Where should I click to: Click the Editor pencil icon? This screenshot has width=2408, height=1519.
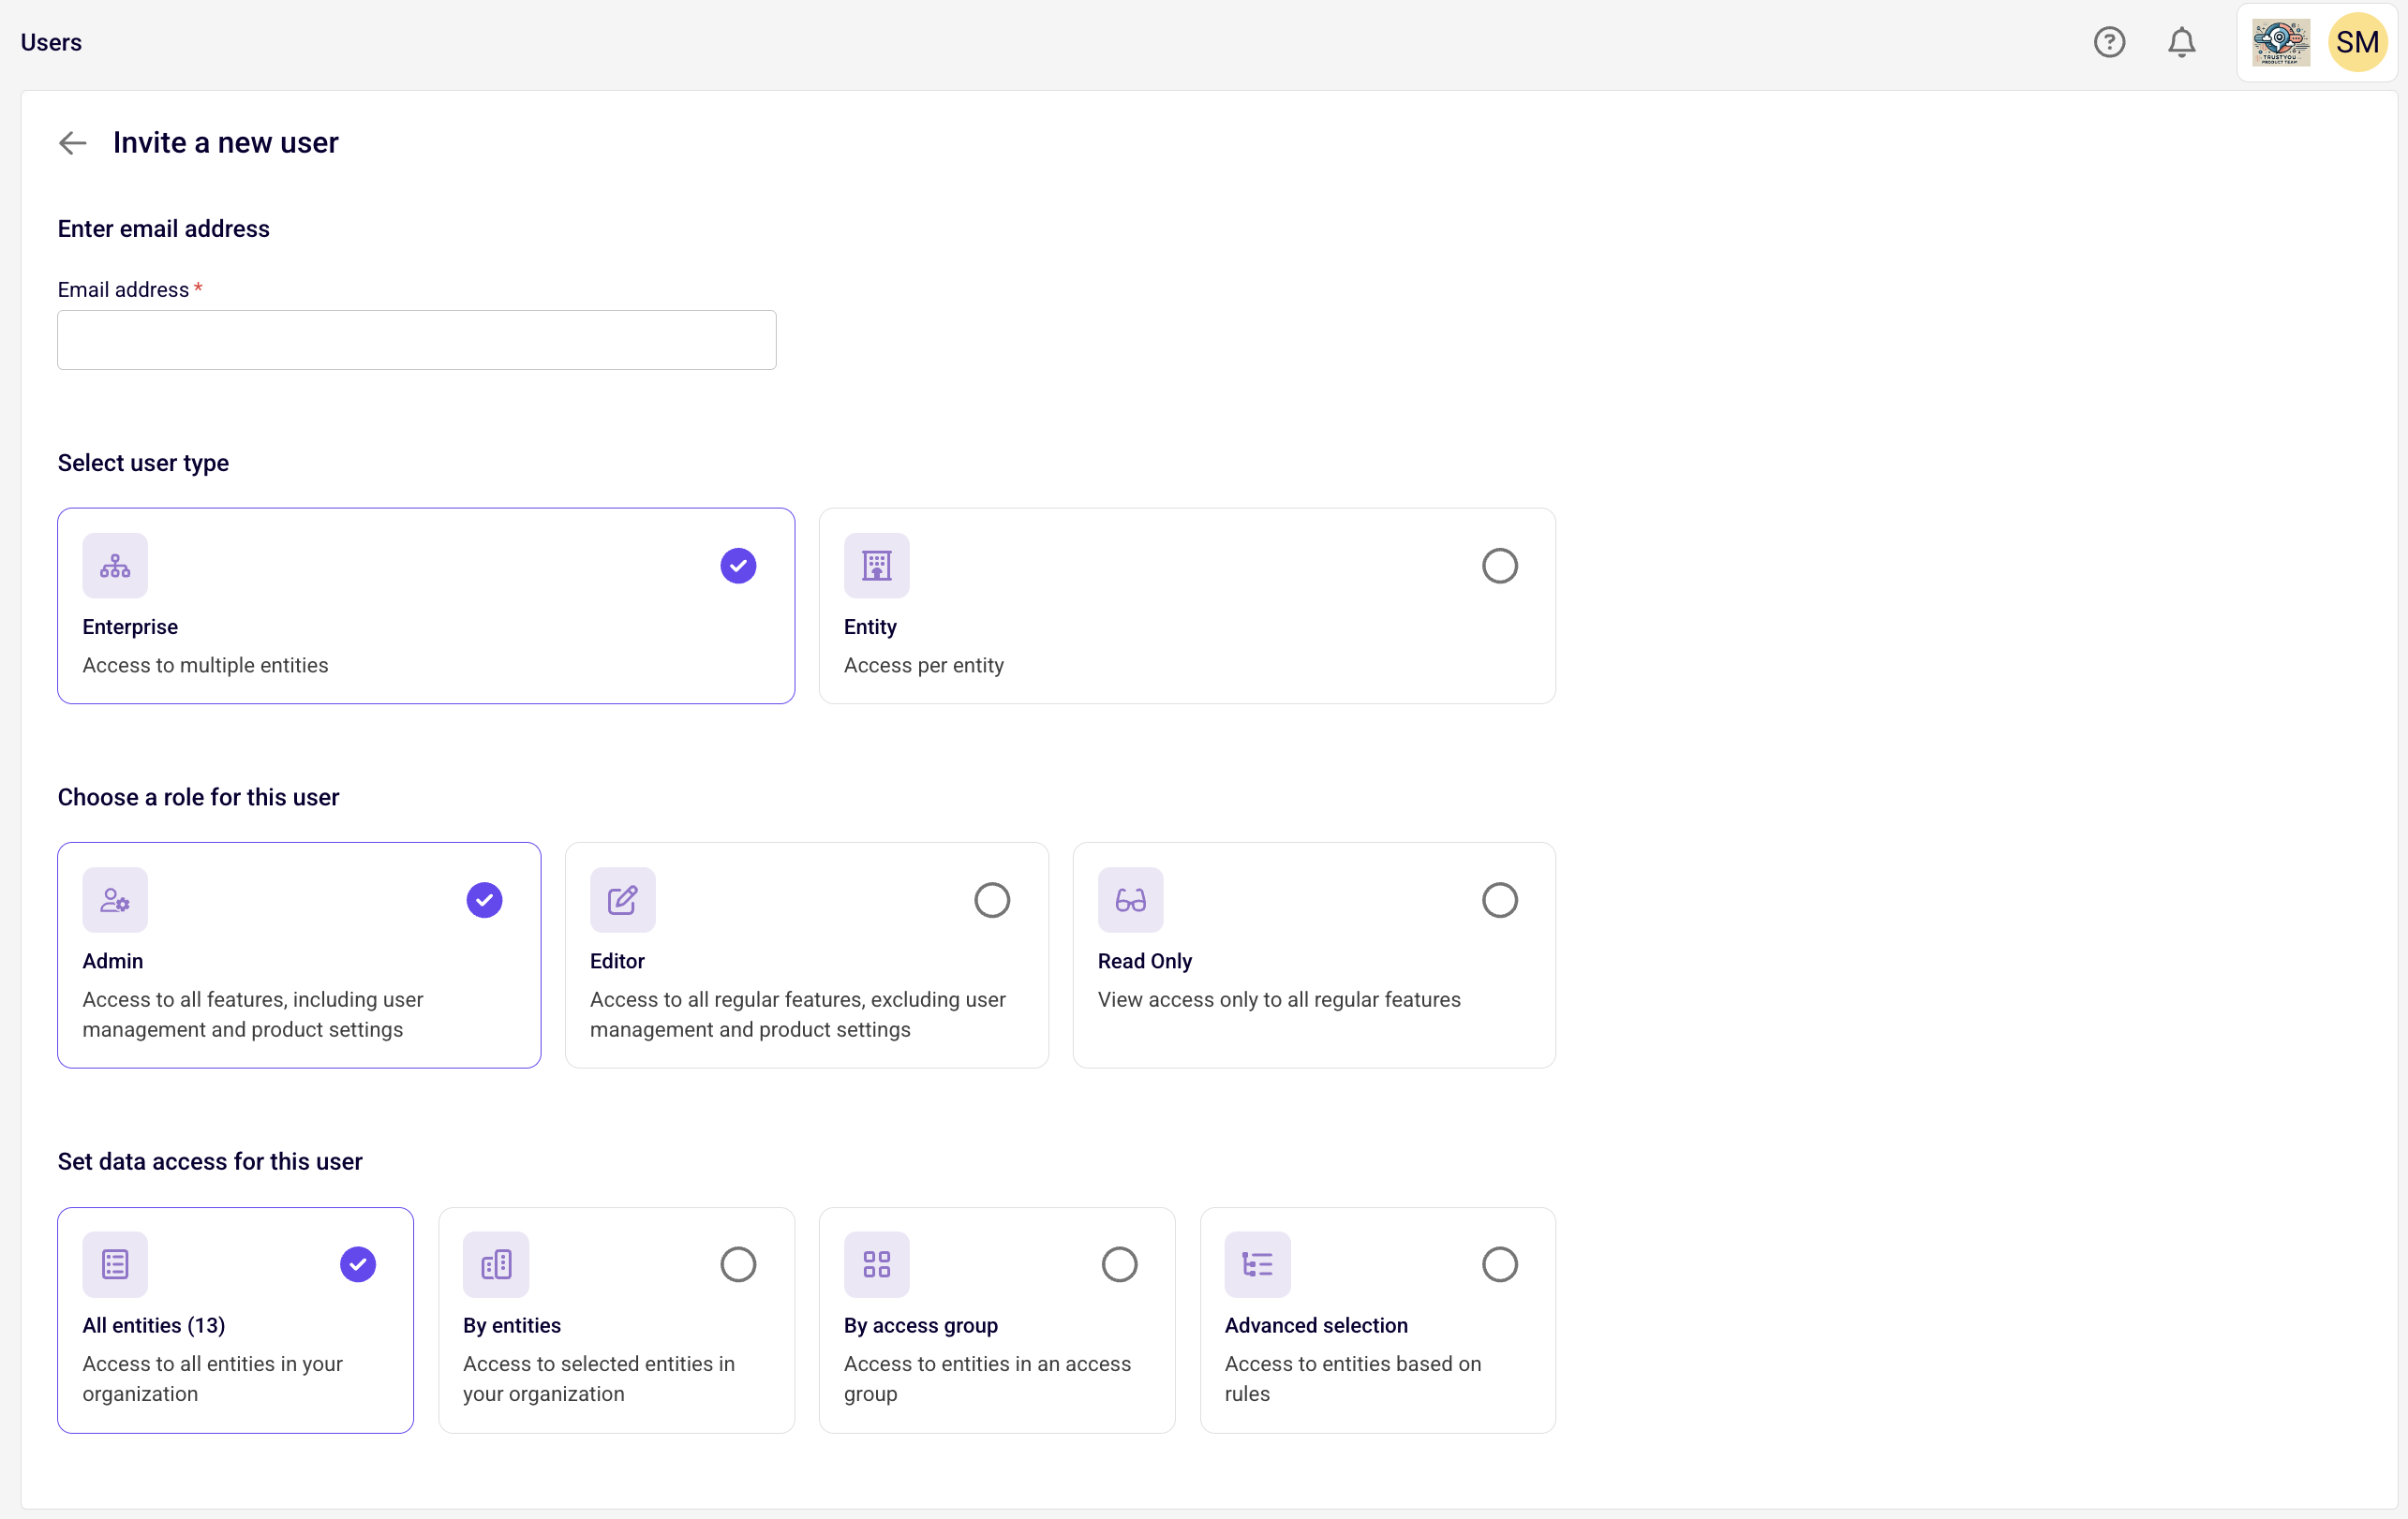(x=622, y=899)
